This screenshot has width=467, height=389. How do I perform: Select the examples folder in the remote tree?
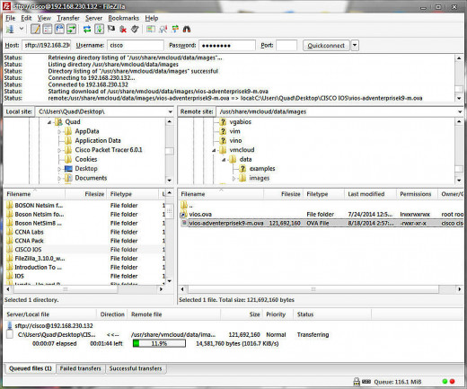click(x=262, y=169)
